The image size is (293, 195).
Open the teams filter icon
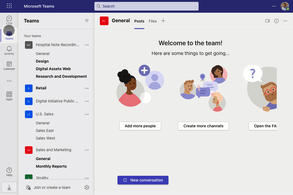87,21
